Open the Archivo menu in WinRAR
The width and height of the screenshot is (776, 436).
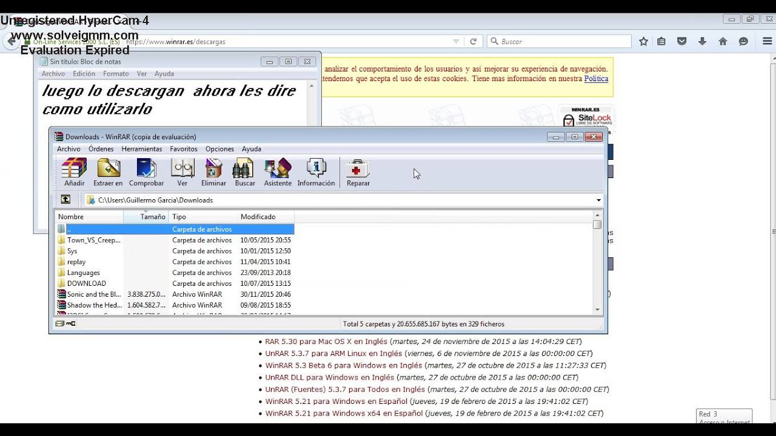(69, 149)
